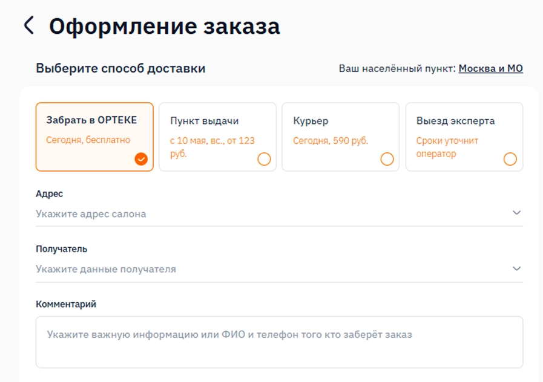Click the Адрес field label

49,193
